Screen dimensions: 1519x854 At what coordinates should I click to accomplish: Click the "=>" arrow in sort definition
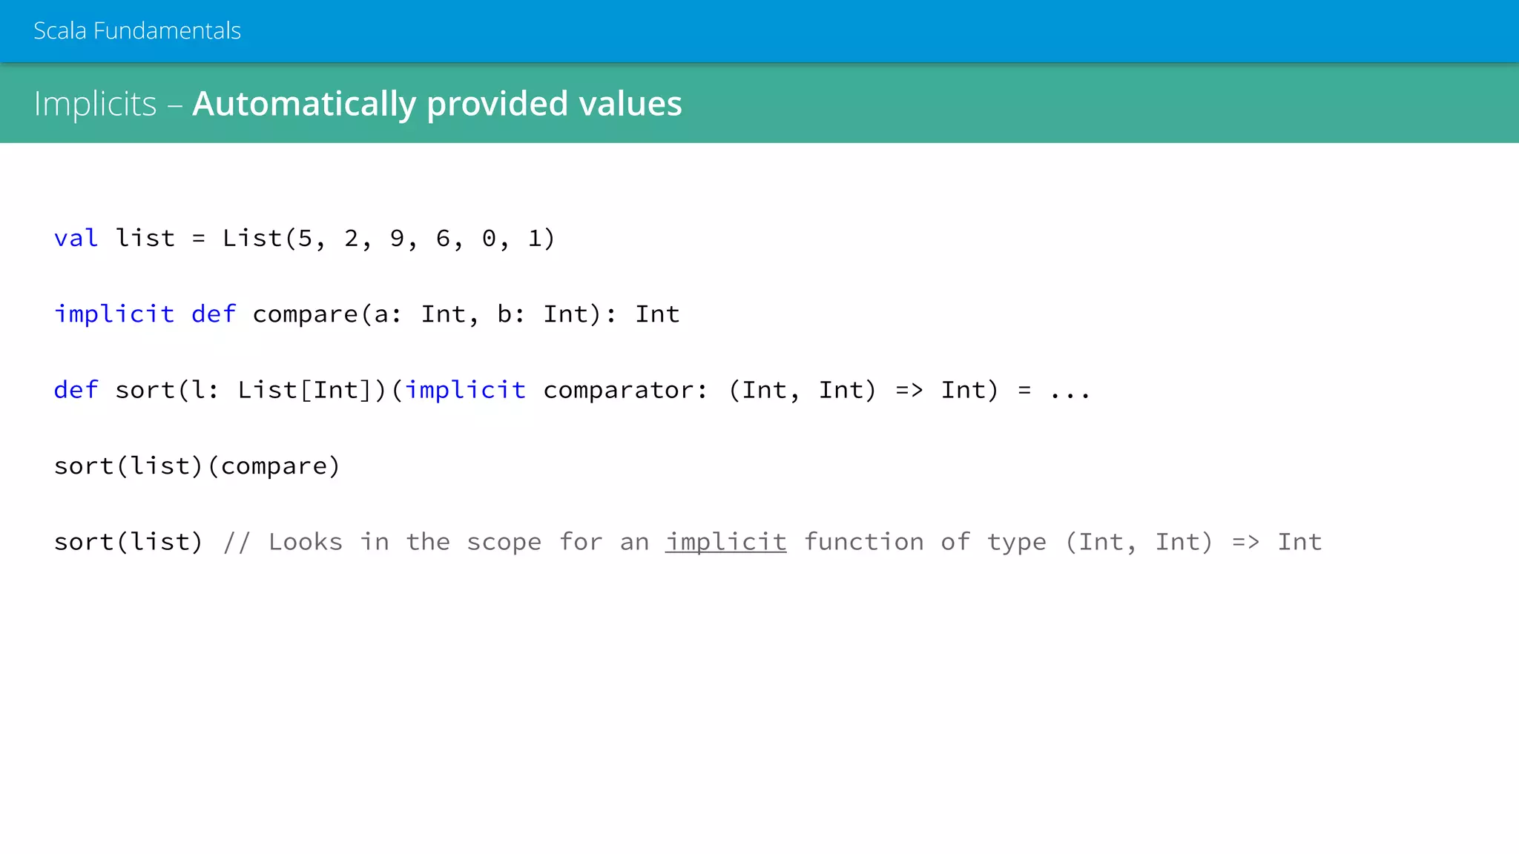pos(909,390)
